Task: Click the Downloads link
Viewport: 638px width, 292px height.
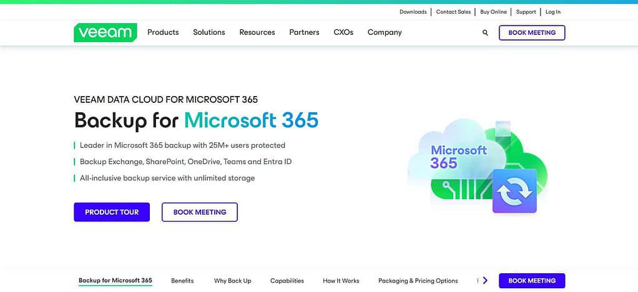Action: (x=413, y=12)
